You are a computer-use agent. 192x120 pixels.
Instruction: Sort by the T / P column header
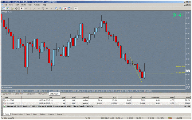[124, 98]
